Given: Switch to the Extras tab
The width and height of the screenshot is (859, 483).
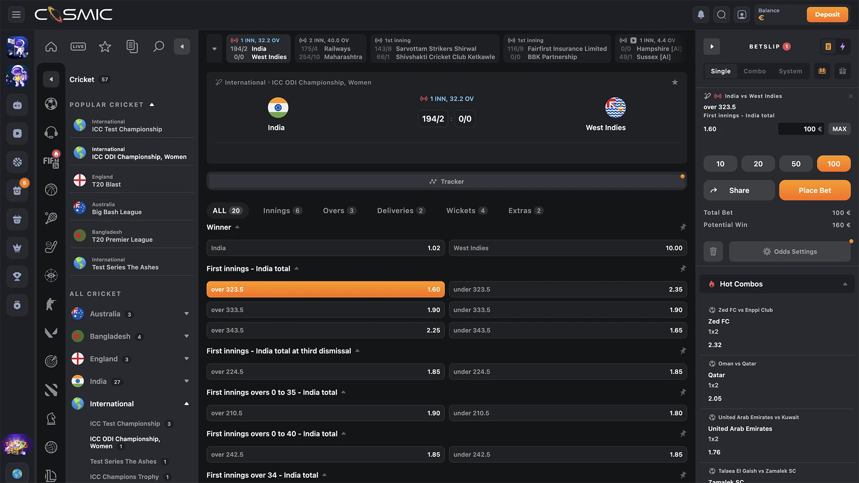Looking at the screenshot, I should point(525,211).
